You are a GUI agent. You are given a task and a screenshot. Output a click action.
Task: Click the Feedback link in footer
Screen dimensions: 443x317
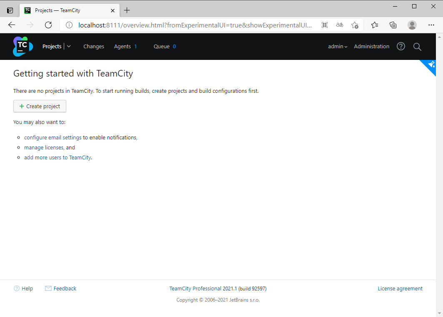(65, 289)
